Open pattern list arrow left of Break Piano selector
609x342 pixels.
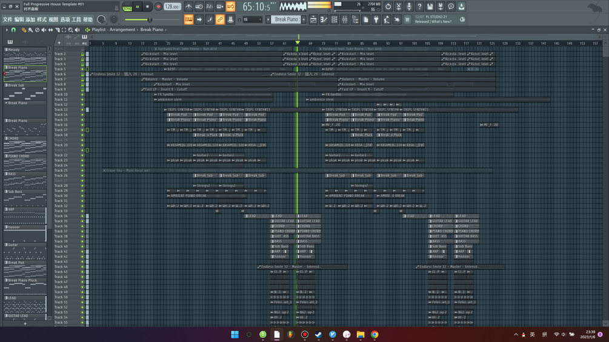pyautogui.click(x=268, y=19)
